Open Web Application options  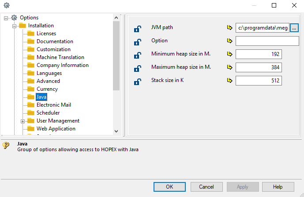(x=56, y=129)
